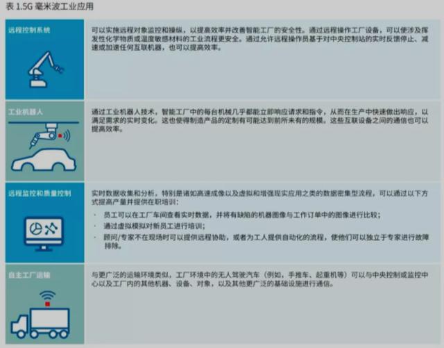Screen dimensions: 444x348
Task: Click the monitor dashboard icon under 远程监控和质量控制
Action: pos(44,233)
